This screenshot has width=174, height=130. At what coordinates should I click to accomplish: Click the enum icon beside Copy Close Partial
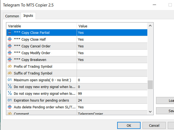10,32
